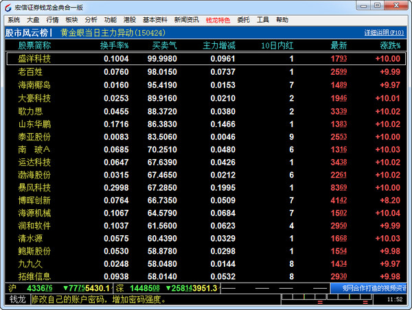Select the 歌力思 stock row

(x=206, y=111)
